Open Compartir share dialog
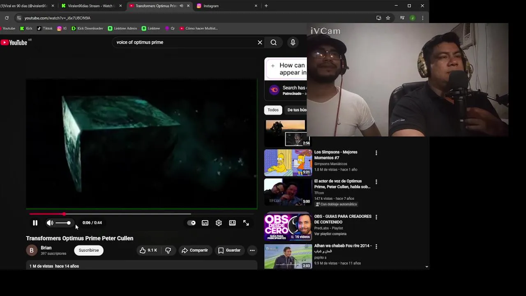 pyautogui.click(x=195, y=250)
